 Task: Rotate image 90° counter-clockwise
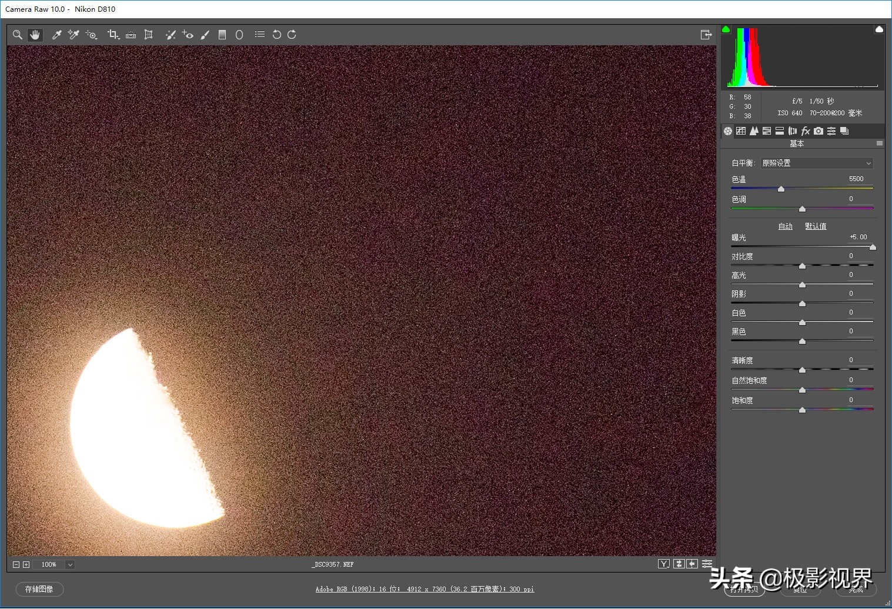tap(276, 35)
